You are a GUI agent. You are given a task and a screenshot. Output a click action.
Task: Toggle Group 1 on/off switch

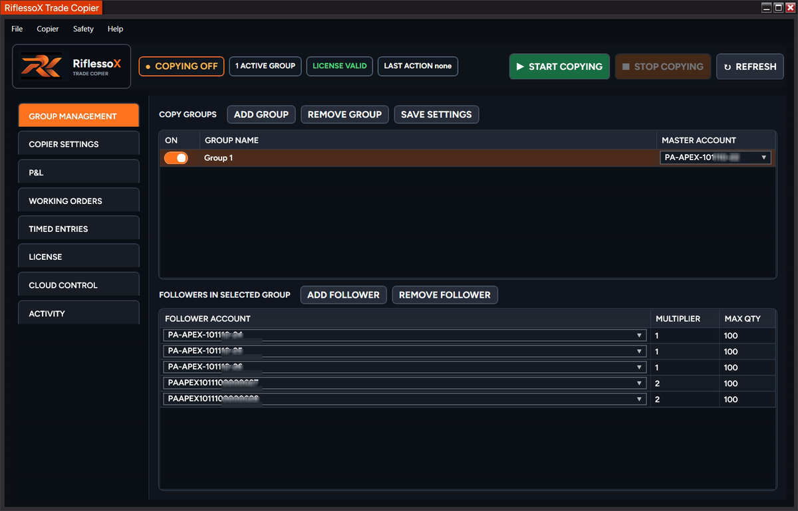point(176,158)
